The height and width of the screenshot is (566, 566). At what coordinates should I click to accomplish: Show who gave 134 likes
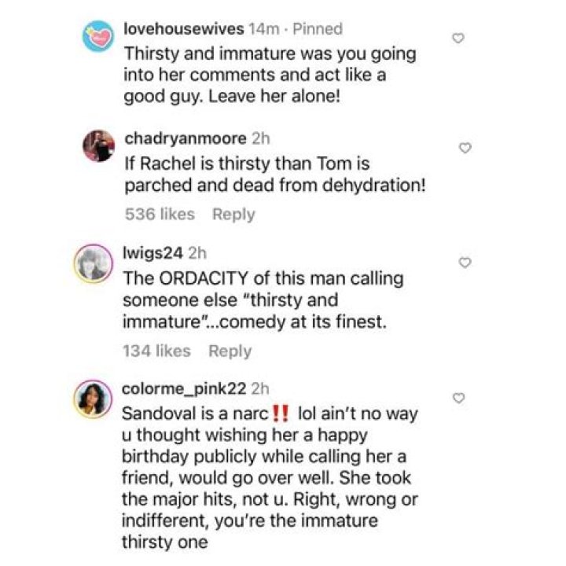pyautogui.click(x=156, y=351)
